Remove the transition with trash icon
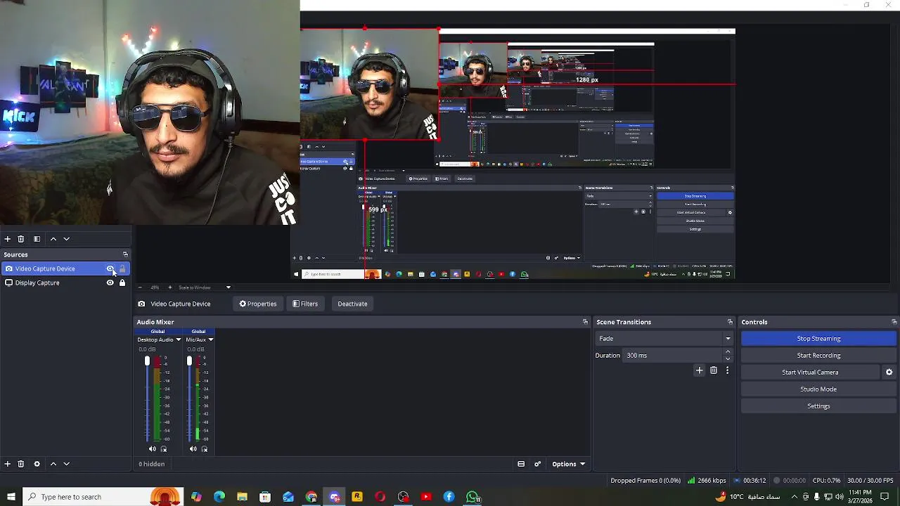Image resolution: width=900 pixels, height=506 pixels. 714,370
